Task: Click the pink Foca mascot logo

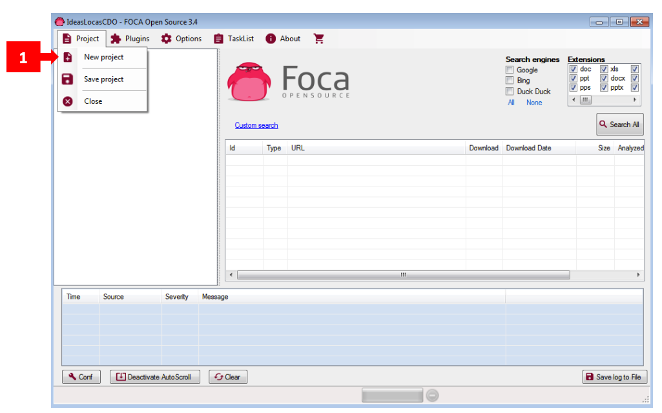Action: pyautogui.click(x=249, y=81)
